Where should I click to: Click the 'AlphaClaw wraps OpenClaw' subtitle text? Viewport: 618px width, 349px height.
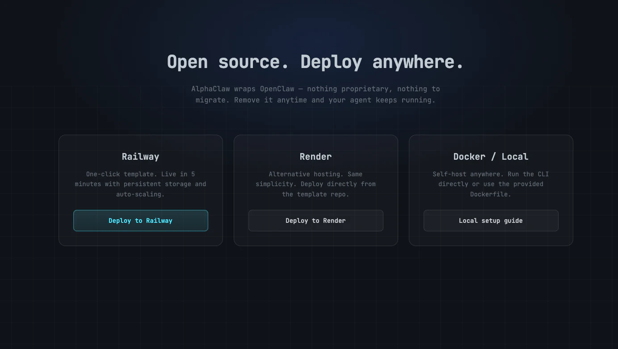pos(315,94)
